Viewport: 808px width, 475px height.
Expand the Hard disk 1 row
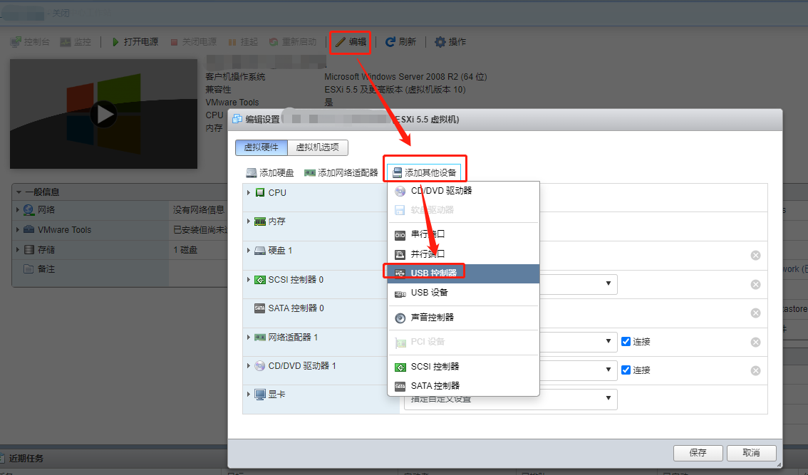coord(249,251)
